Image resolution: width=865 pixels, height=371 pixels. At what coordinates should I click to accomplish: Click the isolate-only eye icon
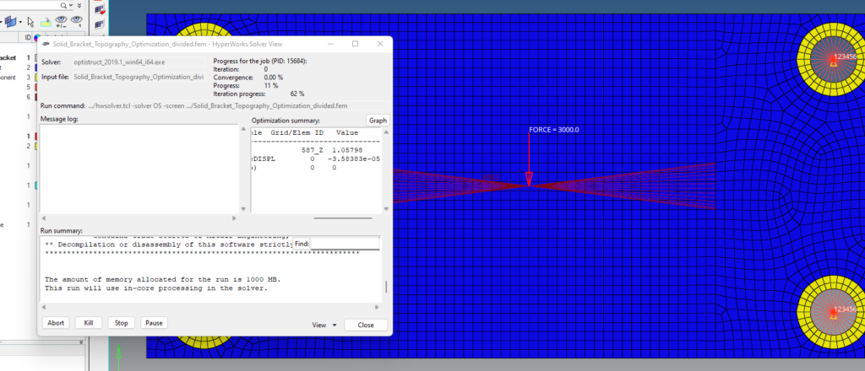(x=76, y=21)
